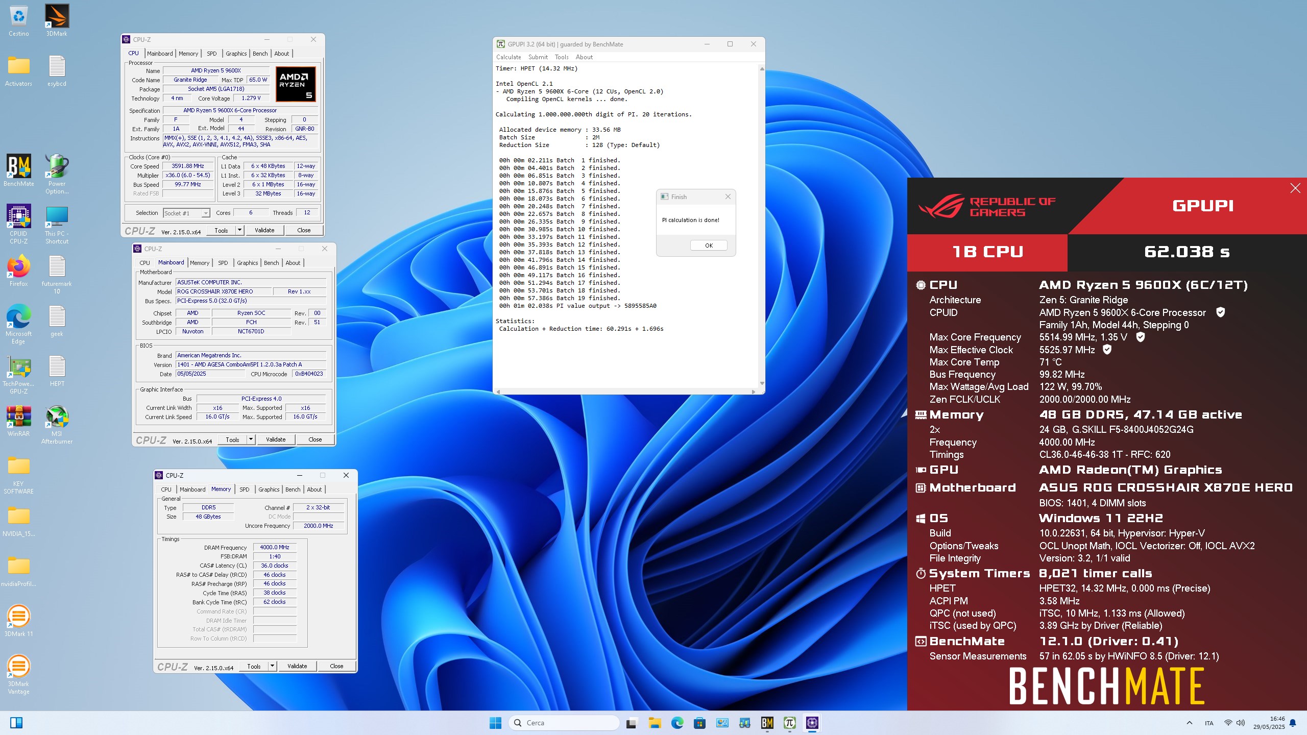Viewport: 1307px width, 735px height.
Task: Show hidden icons via tray chevron
Action: tap(1190, 723)
